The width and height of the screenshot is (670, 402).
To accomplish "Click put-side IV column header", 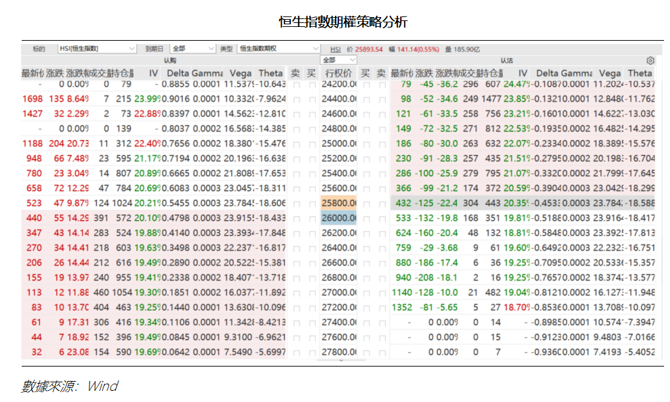I will pyautogui.click(x=523, y=73).
